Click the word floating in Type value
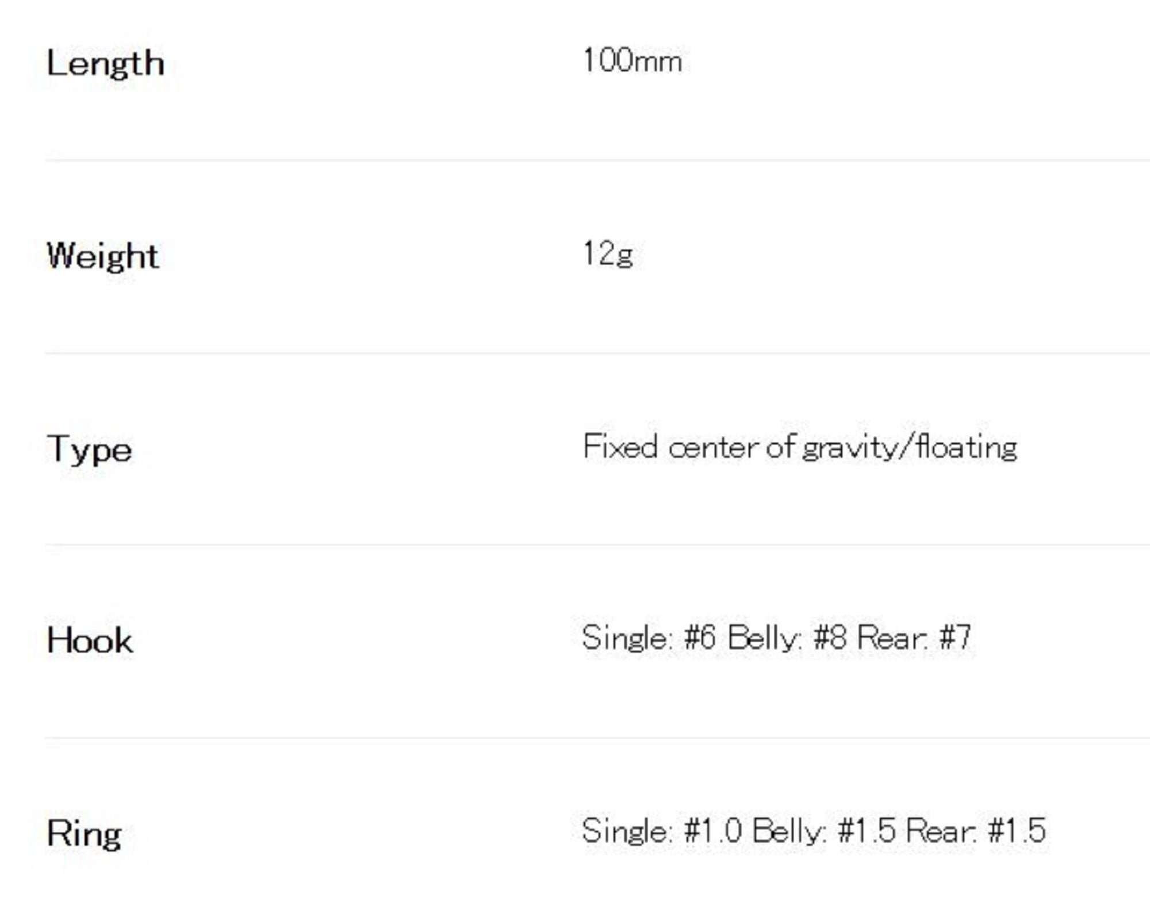Viewport: 1150px width, 917px height. tap(967, 448)
